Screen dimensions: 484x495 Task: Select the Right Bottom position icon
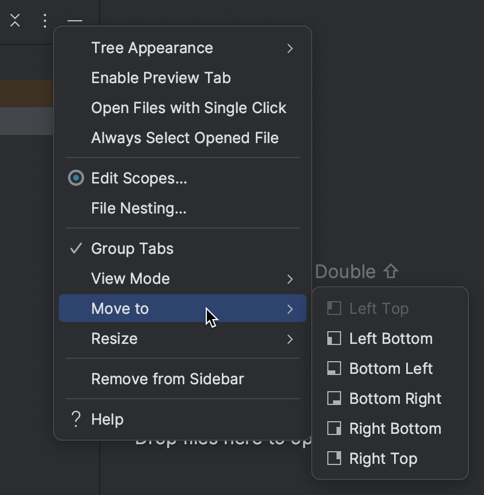click(334, 429)
